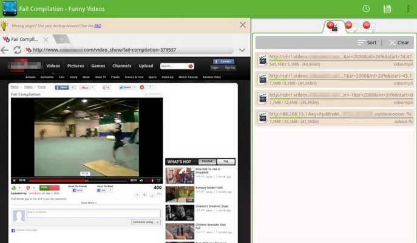The image size is (417, 243).
Task: Open Upload page on website
Action: (x=146, y=66)
